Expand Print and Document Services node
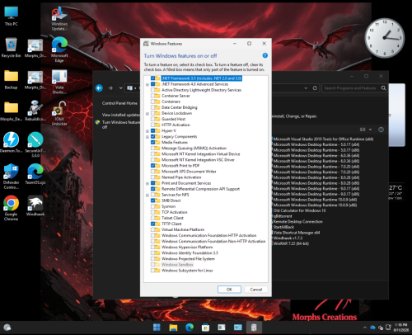Screen dimensions: 412x335 (147, 183)
